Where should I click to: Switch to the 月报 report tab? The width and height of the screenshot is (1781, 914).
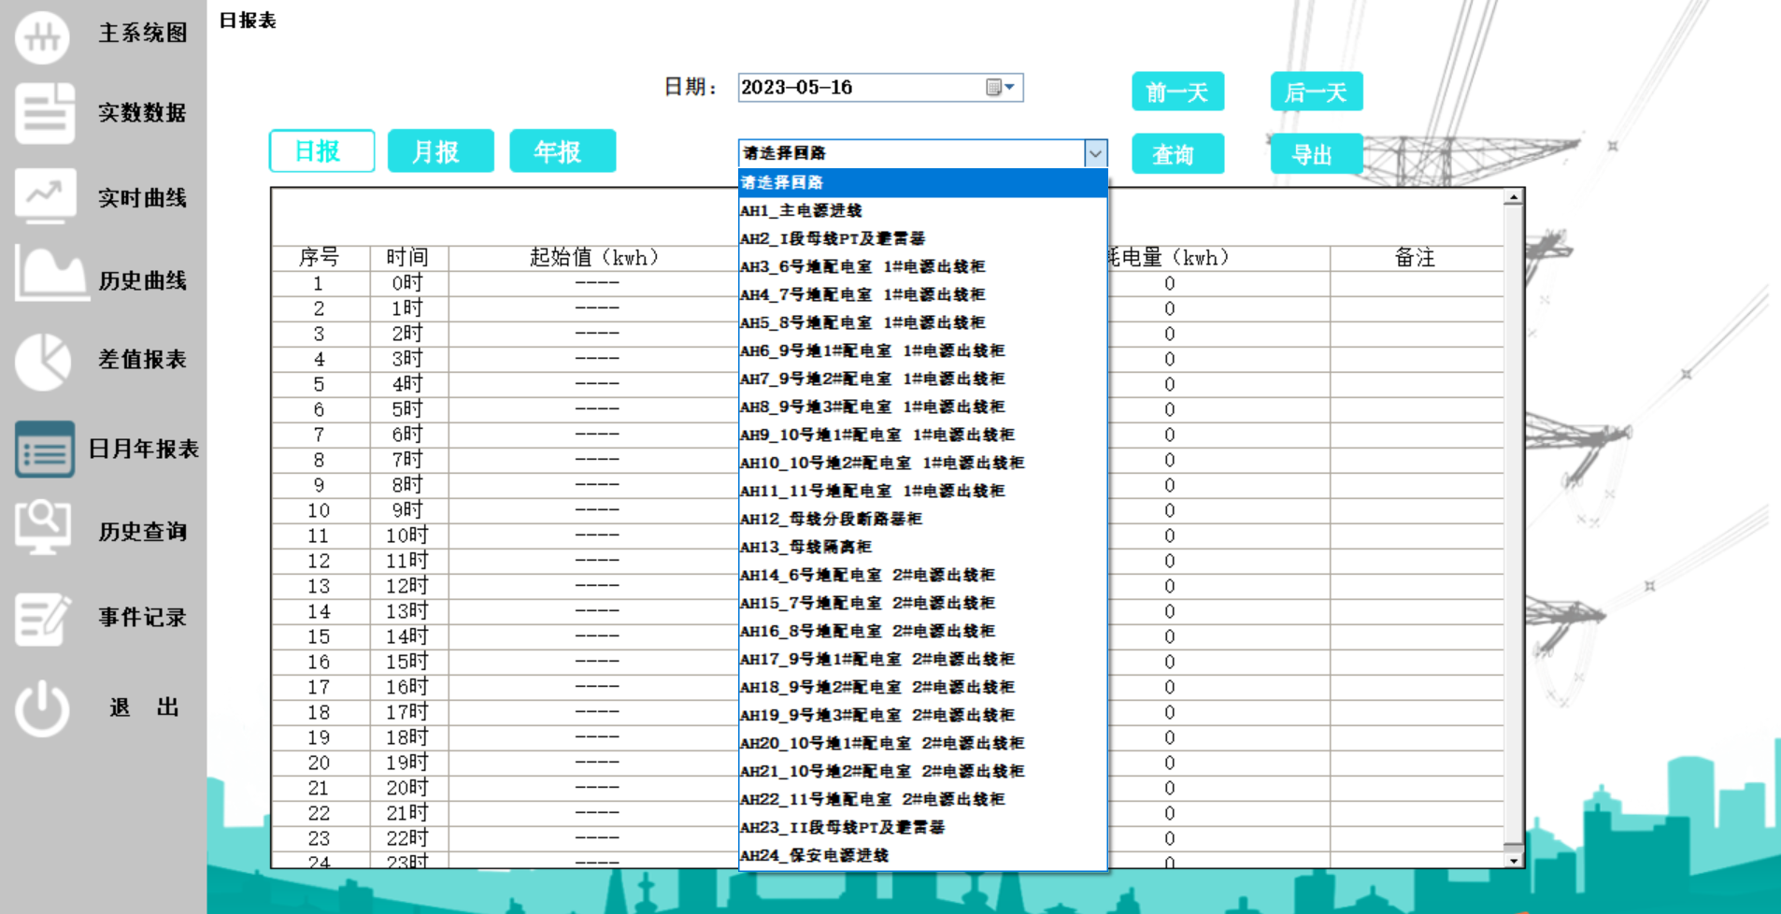pos(440,150)
